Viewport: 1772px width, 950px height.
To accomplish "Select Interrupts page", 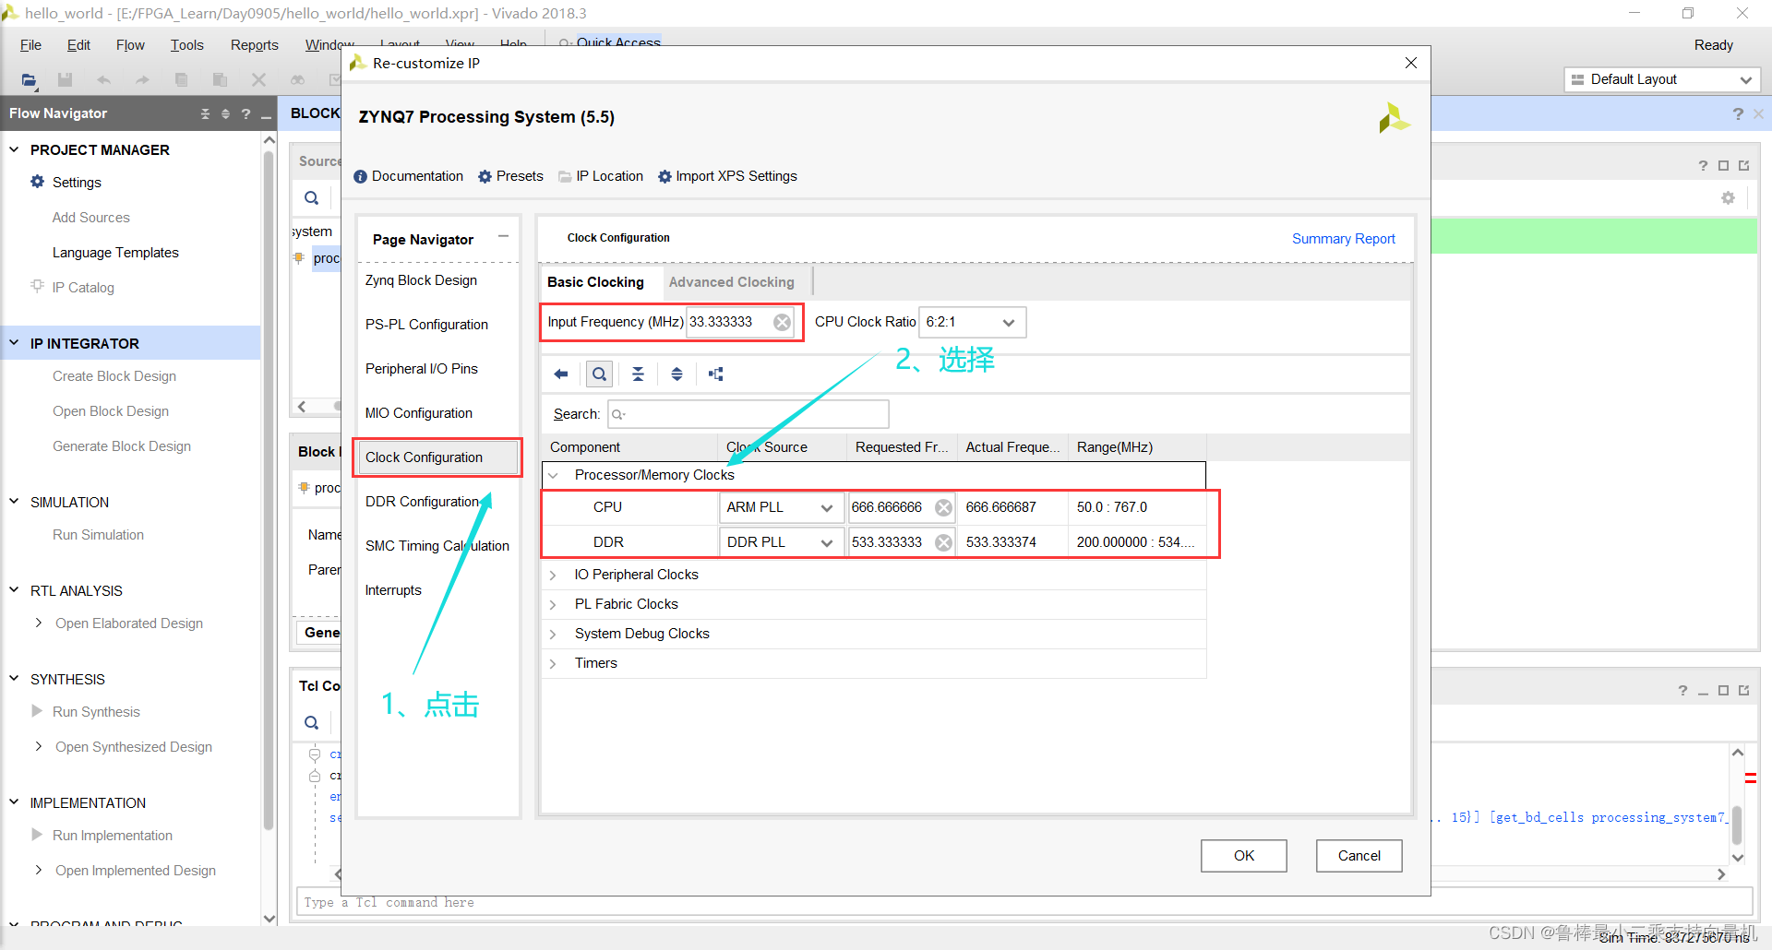I will tap(393, 590).
